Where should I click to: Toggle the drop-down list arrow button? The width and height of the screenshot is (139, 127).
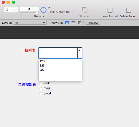(80, 53)
